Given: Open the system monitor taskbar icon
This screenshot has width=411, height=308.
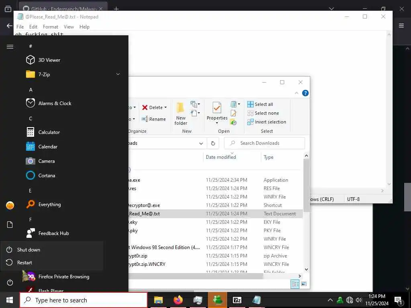Looking at the screenshot, I should coord(197,300).
